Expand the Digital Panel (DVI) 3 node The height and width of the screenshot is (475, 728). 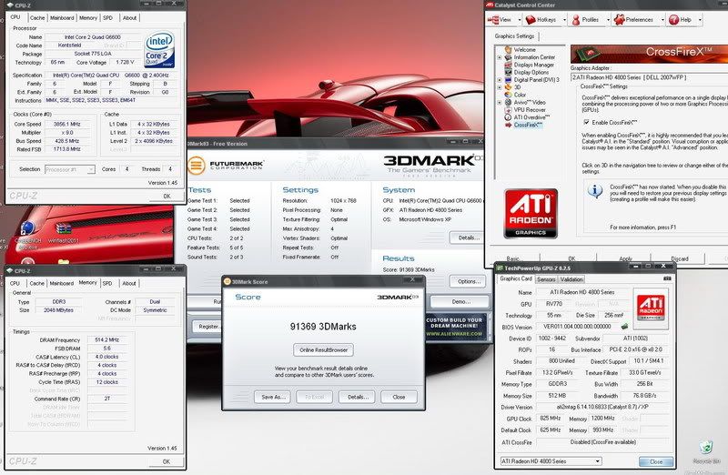point(500,80)
